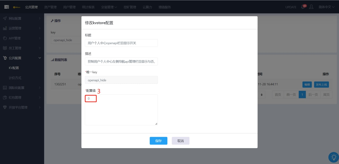Click the 唯一key input field
Screen dimensions: 339x164
coord(121,80)
